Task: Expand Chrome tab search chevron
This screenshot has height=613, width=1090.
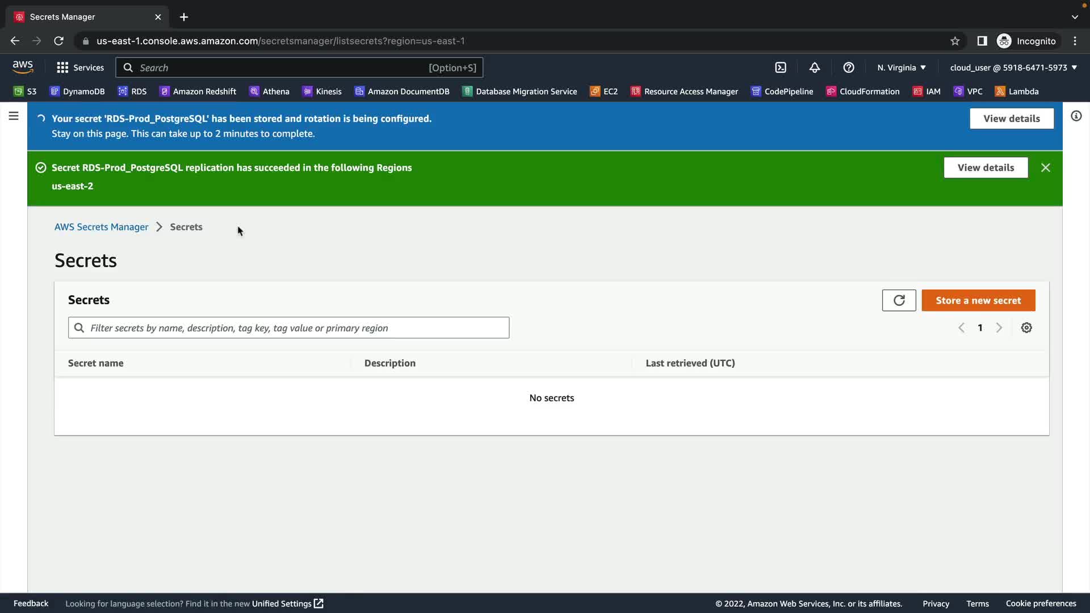Action: [1075, 17]
